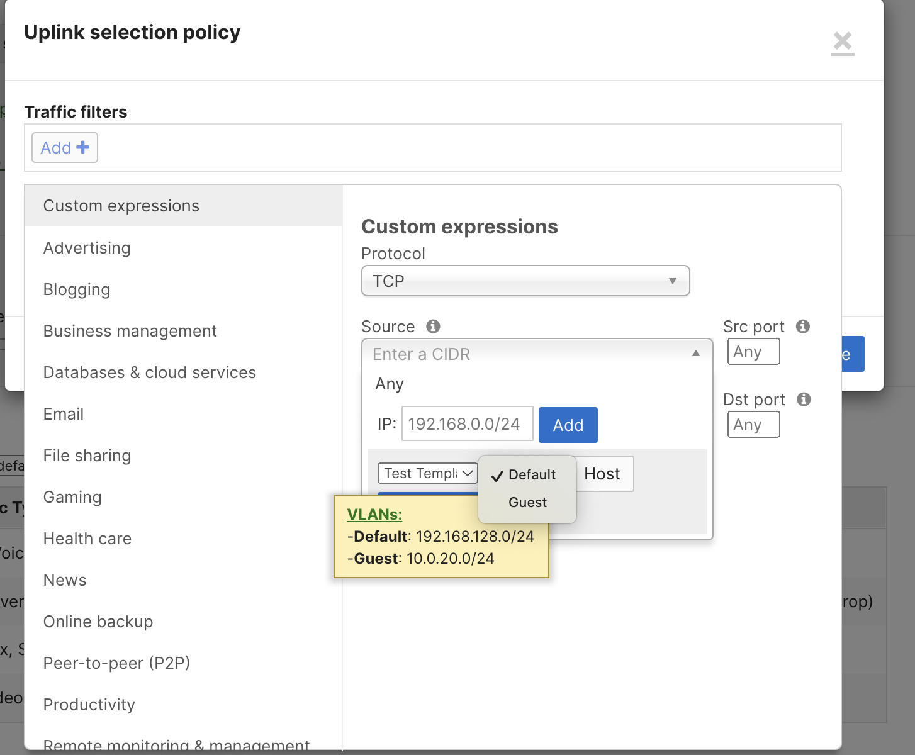Viewport: 915px width, 755px height.
Task: Select the Guest VLAN option
Action: (x=527, y=502)
